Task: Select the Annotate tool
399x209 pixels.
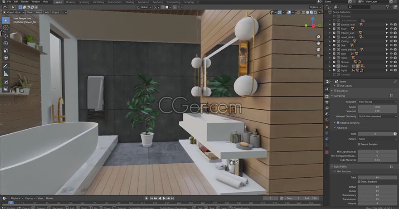Action: coord(5,66)
